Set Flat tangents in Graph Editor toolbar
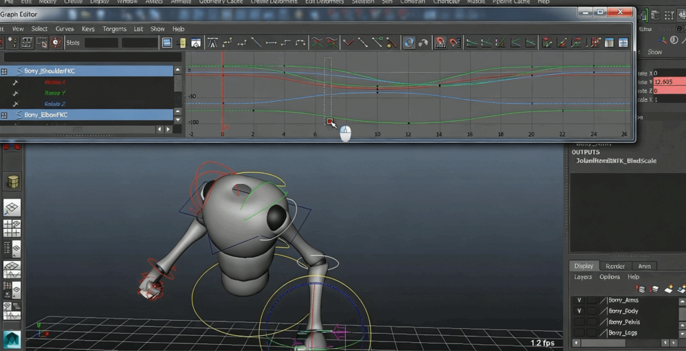 pyautogui.click(x=271, y=43)
